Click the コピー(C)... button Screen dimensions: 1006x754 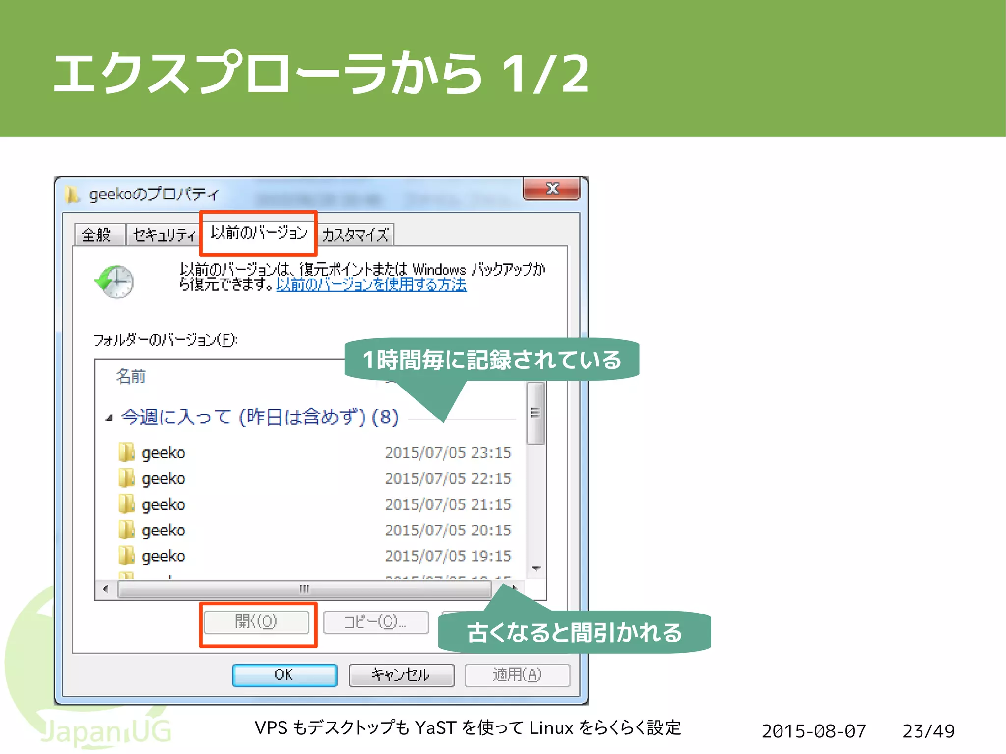tap(376, 622)
